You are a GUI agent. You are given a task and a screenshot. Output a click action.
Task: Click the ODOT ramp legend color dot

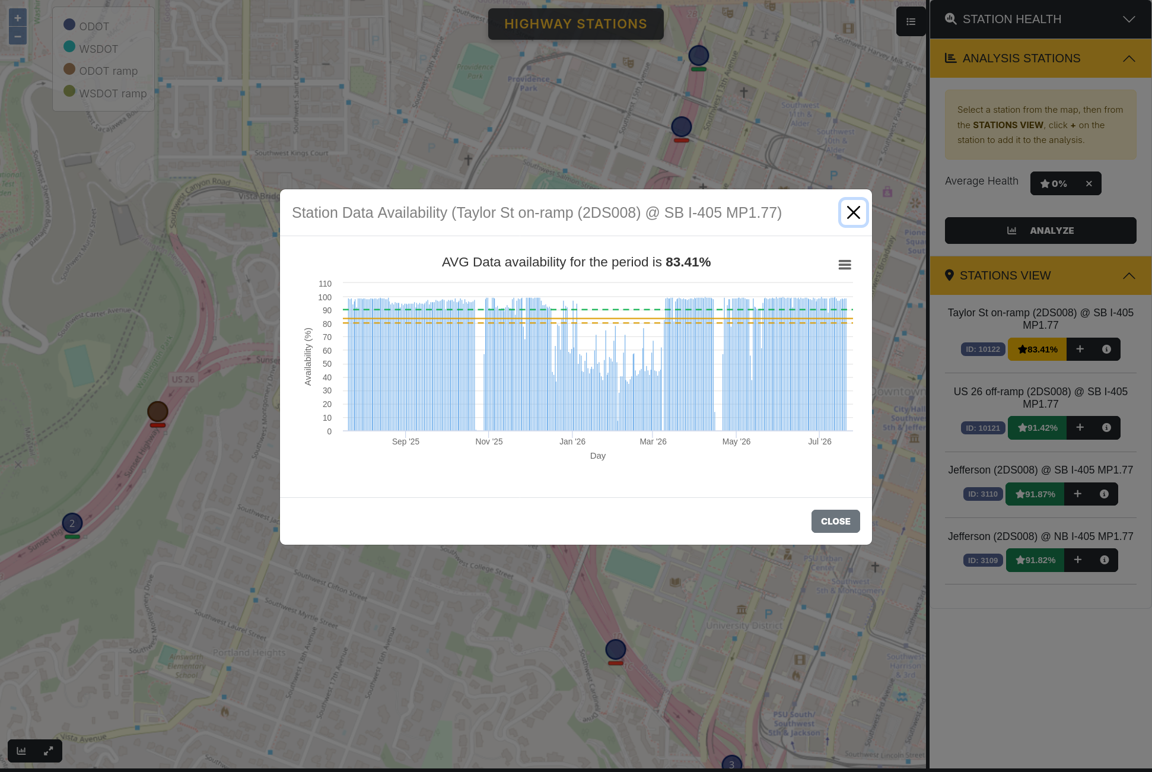(69, 69)
